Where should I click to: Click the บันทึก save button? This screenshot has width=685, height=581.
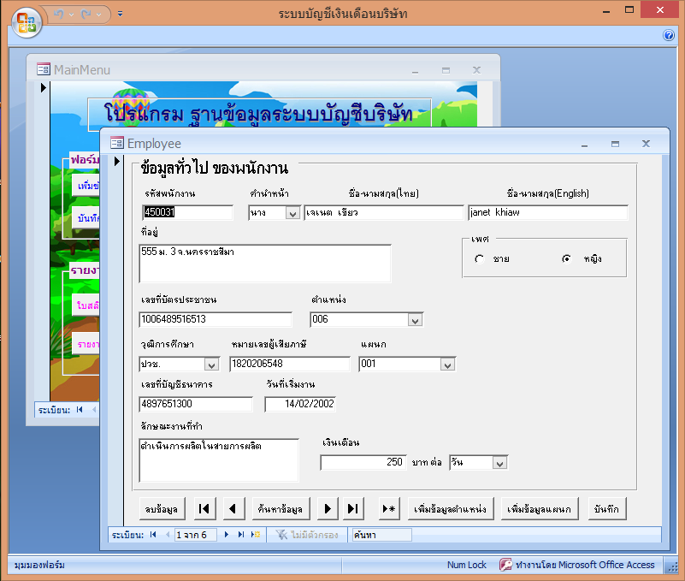click(x=607, y=508)
